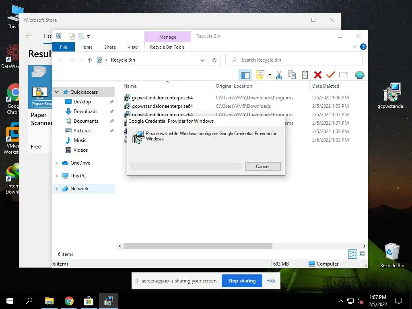Click the Rename toolbar icon
Image resolution: width=412 pixels, height=309 pixels.
click(344, 75)
